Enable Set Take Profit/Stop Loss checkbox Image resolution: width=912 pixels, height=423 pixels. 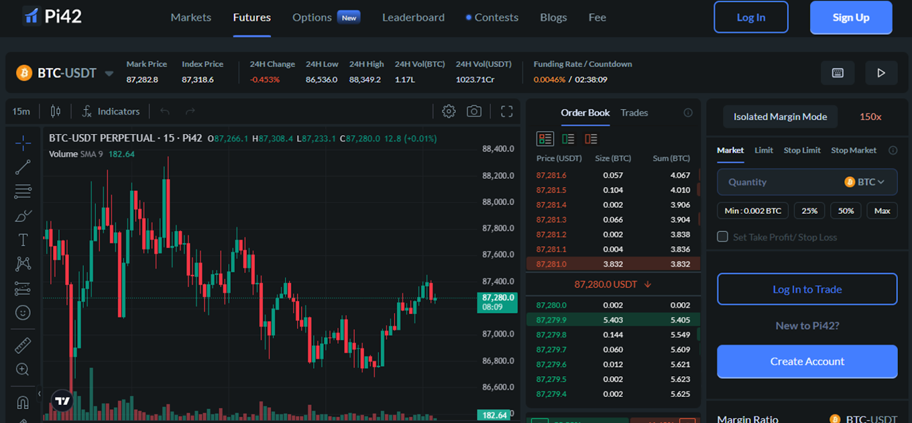click(722, 237)
